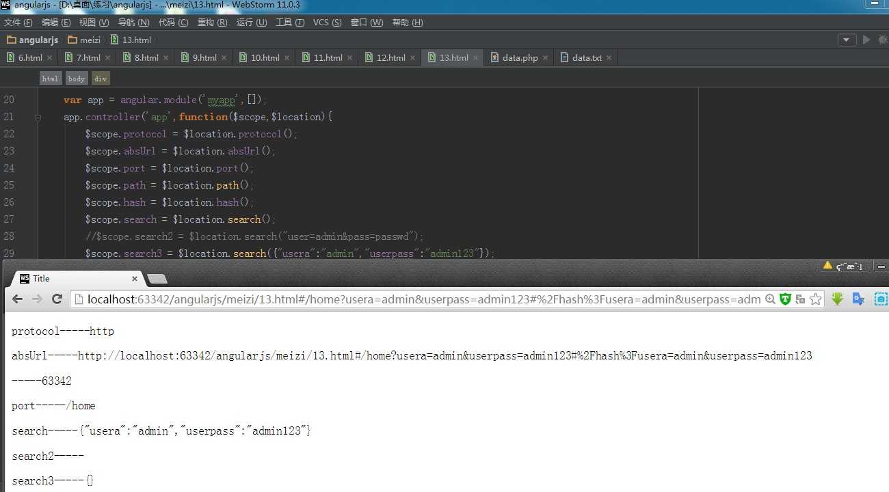This screenshot has height=492, width=889.
Task: Close the 10.html editor tab
Action: (287, 58)
